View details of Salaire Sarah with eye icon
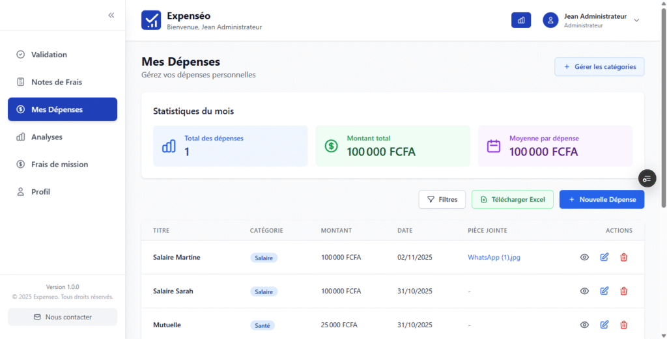The height and width of the screenshot is (339, 667). click(584, 291)
